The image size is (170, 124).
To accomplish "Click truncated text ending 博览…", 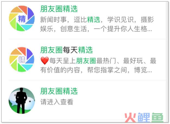I will click(143, 70).
